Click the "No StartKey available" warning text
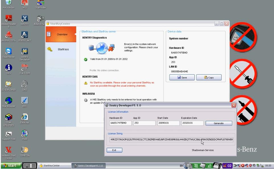The image size is (274, 169). 122,84
